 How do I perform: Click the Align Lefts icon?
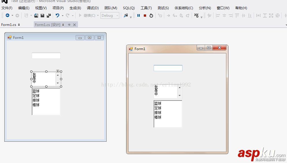pos(218,16)
